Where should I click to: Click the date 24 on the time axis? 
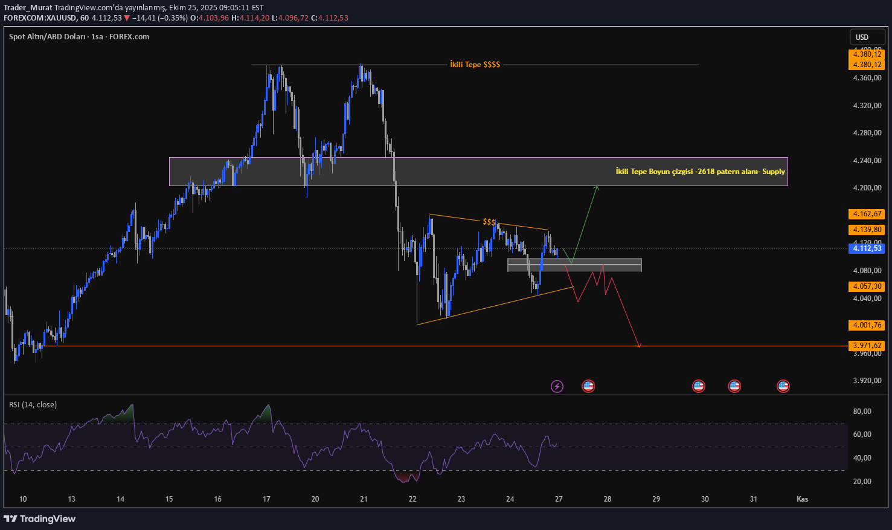(x=510, y=499)
